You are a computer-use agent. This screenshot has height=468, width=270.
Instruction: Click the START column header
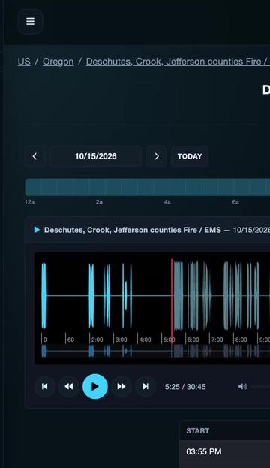[197, 430]
